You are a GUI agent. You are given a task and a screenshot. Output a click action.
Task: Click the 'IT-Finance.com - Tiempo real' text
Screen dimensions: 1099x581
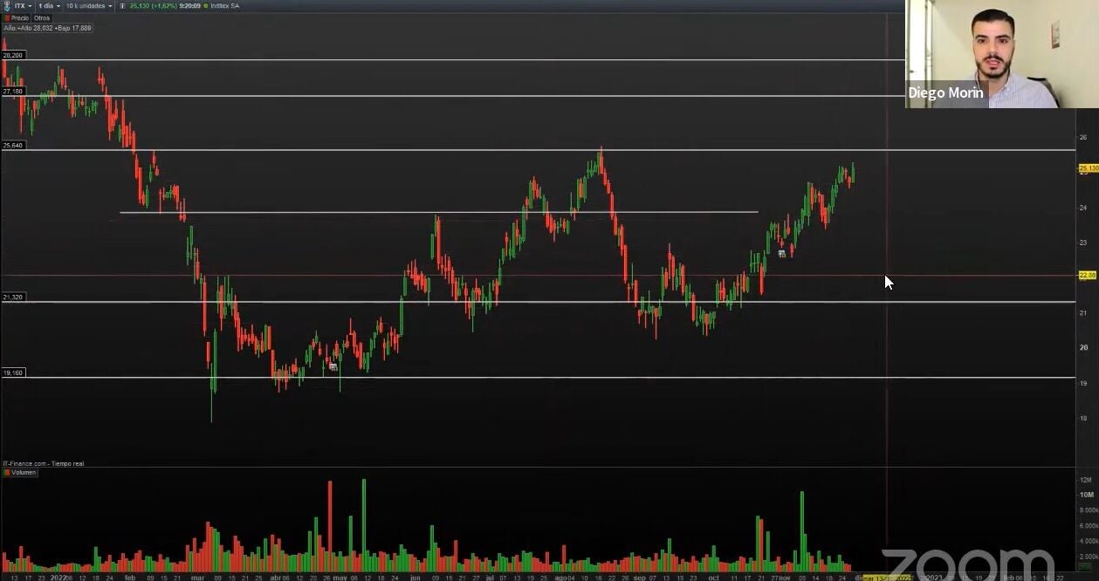click(x=43, y=463)
